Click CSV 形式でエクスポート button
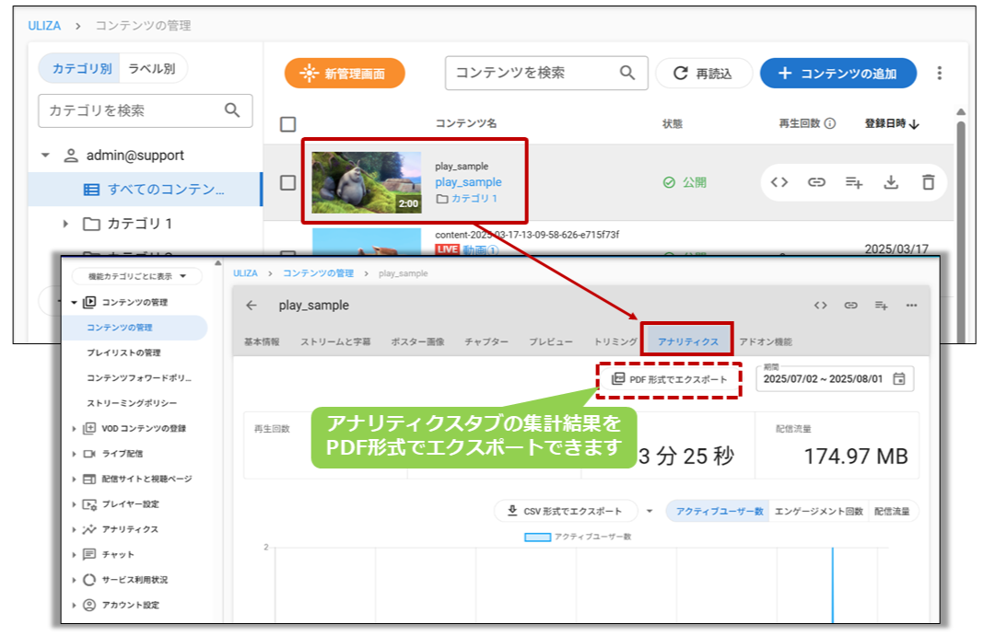The width and height of the screenshot is (984, 636). point(566,512)
